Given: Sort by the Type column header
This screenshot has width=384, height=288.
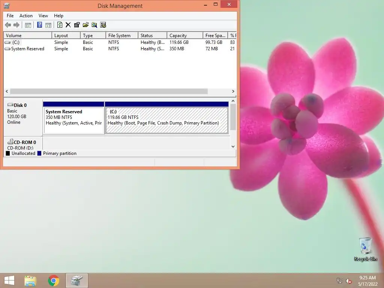Looking at the screenshot, I should click(93, 36).
